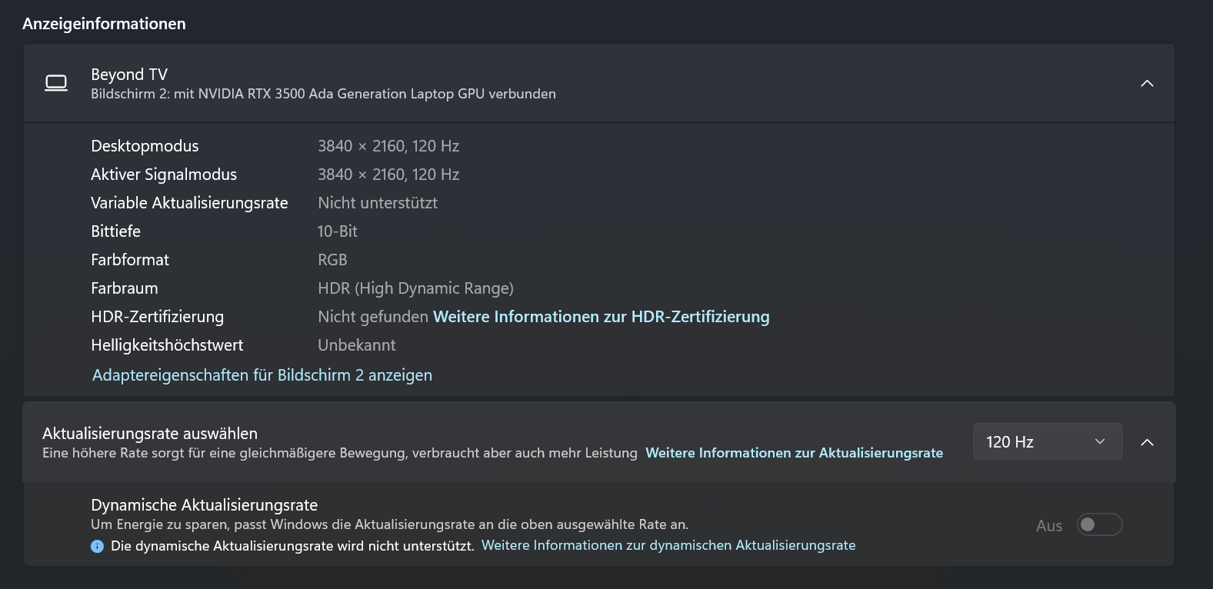This screenshot has width=1213, height=589.
Task: Click the Aus label beside the toggle
Action: click(1048, 526)
